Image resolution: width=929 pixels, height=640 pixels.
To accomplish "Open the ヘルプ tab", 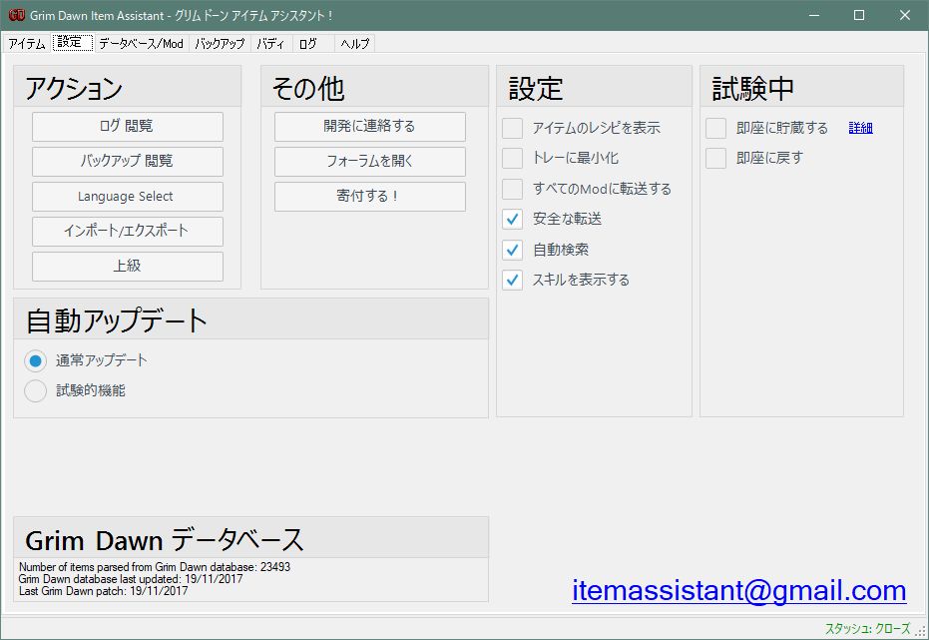I will coord(355,44).
